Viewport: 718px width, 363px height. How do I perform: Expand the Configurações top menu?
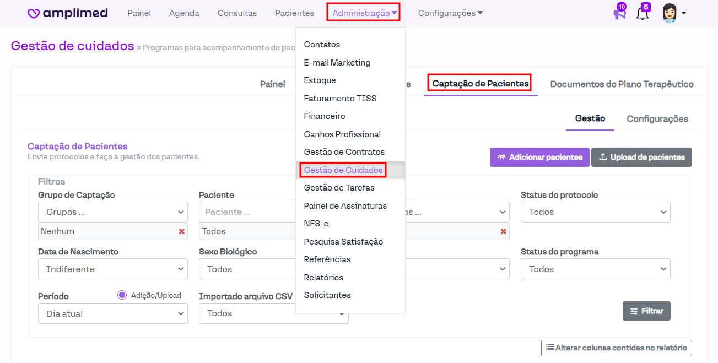click(x=450, y=13)
